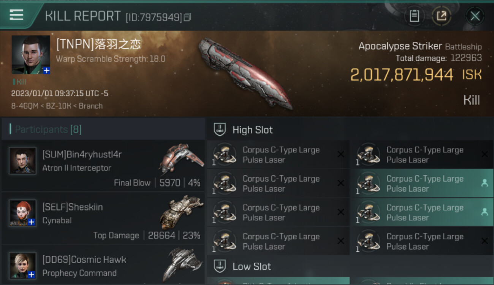
Task: Click the Atron II Interceptor ship icon
Action: click(x=181, y=160)
